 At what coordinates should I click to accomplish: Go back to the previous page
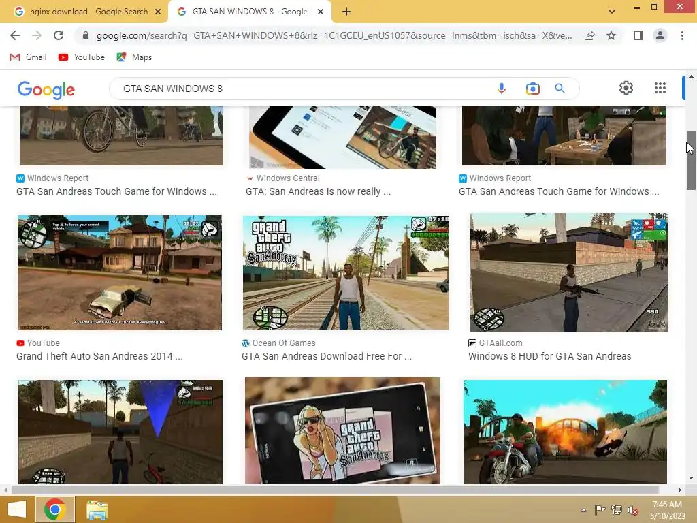(15, 35)
